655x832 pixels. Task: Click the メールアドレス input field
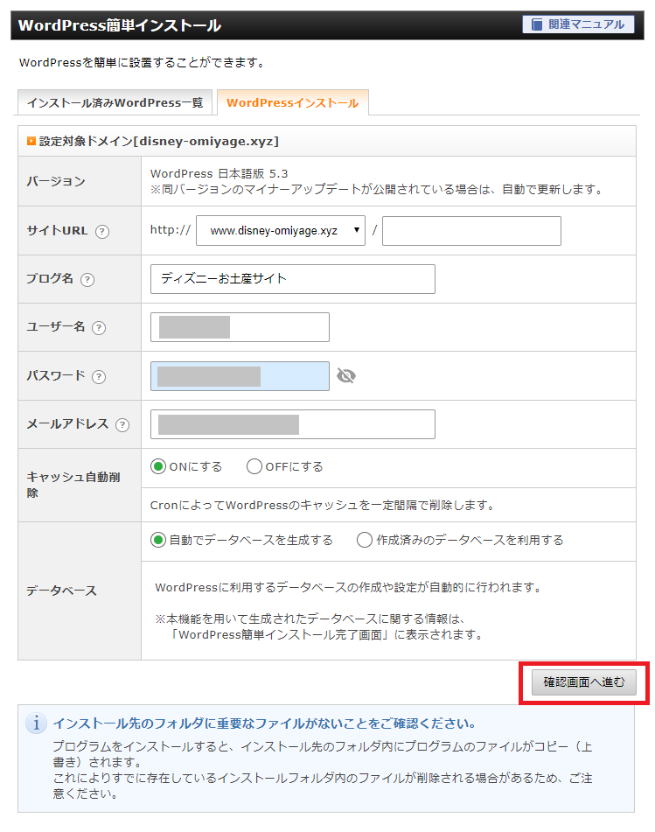(x=293, y=424)
